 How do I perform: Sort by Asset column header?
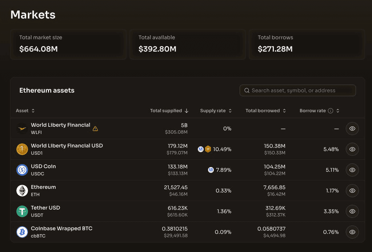point(25,111)
